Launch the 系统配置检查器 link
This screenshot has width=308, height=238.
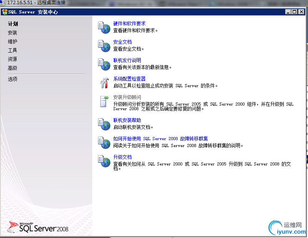pos(129,79)
